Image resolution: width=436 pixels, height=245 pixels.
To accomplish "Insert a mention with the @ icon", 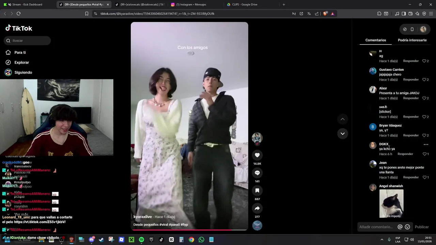I will pyautogui.click(x=400, y=227).
